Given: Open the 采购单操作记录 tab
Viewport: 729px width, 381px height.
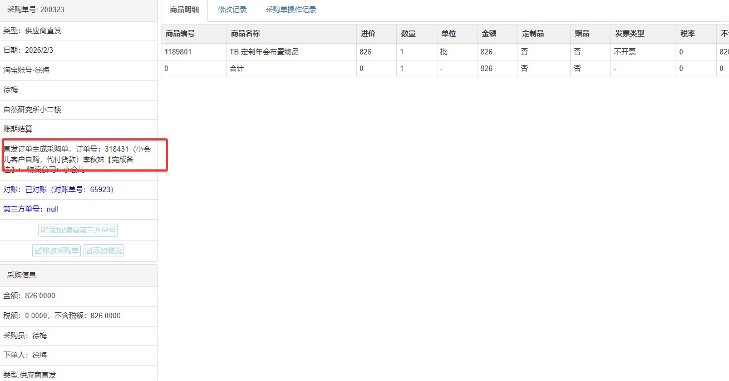Looking at the screenshot, I should coord(290,9).
